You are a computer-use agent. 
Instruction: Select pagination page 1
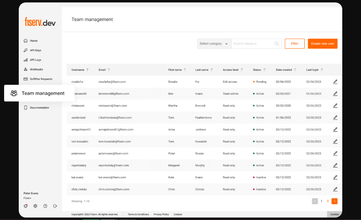pos(321,201)
